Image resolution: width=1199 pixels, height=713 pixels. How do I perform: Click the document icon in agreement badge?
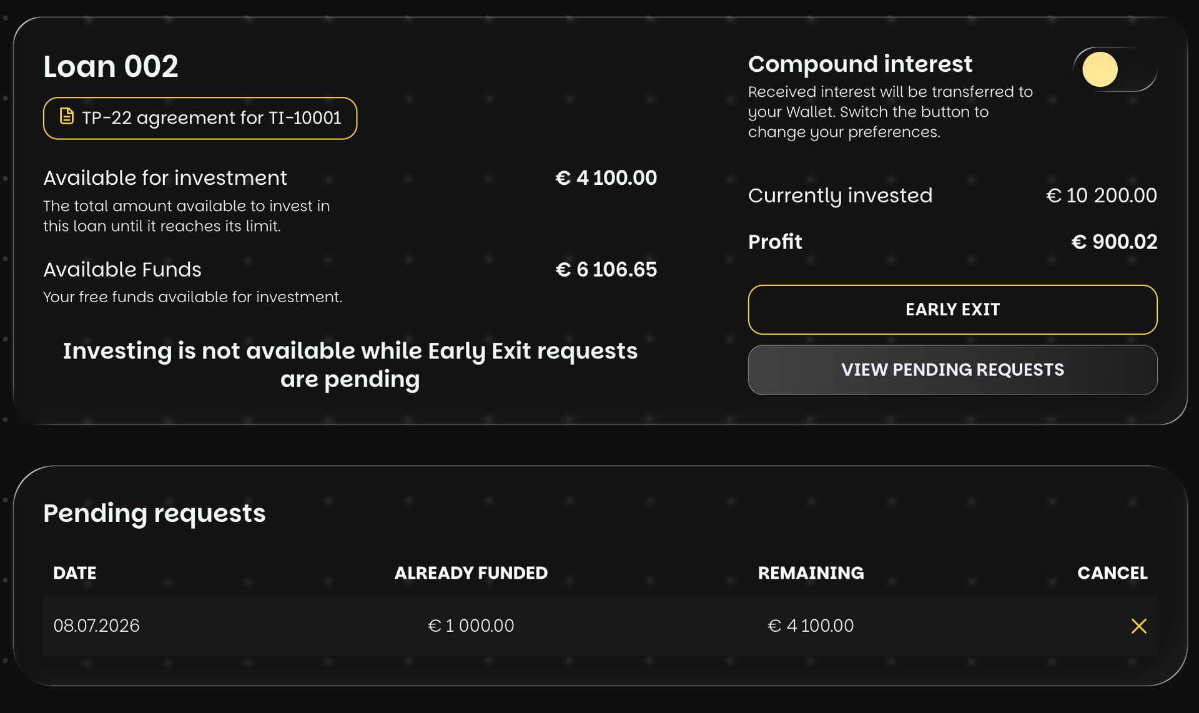[x=66, y=117]
